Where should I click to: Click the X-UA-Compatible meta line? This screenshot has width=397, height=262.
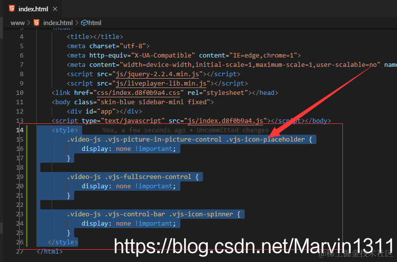184,56
